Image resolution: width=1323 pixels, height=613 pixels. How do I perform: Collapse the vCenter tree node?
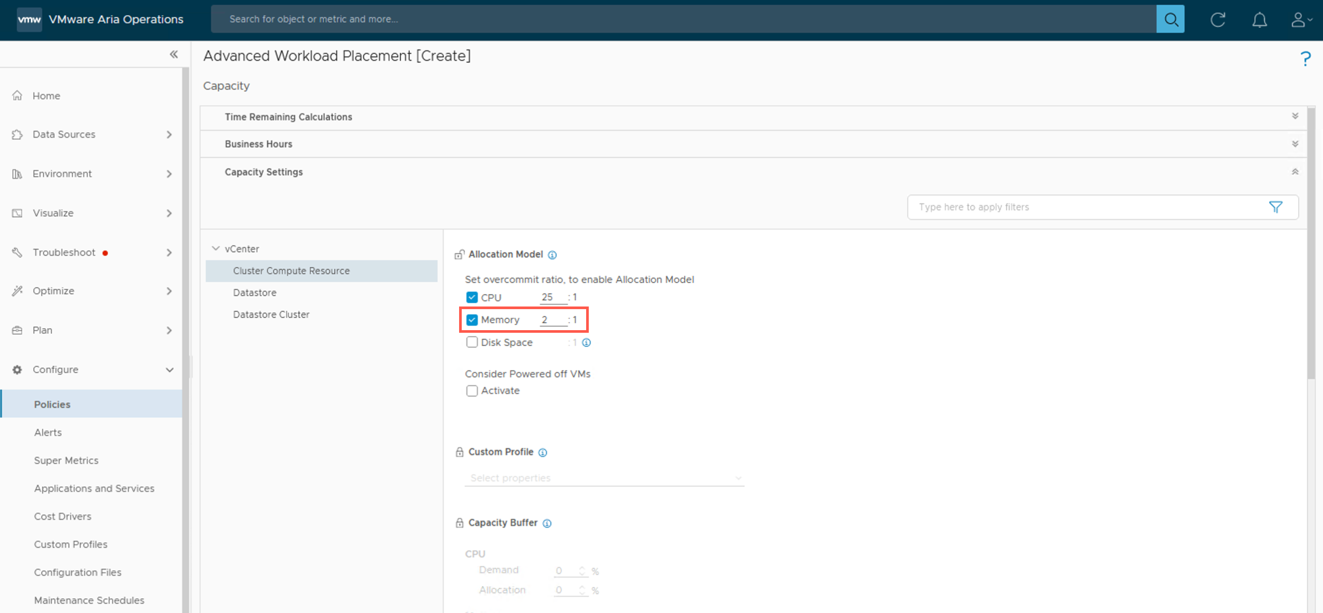[x=216, y=249]
